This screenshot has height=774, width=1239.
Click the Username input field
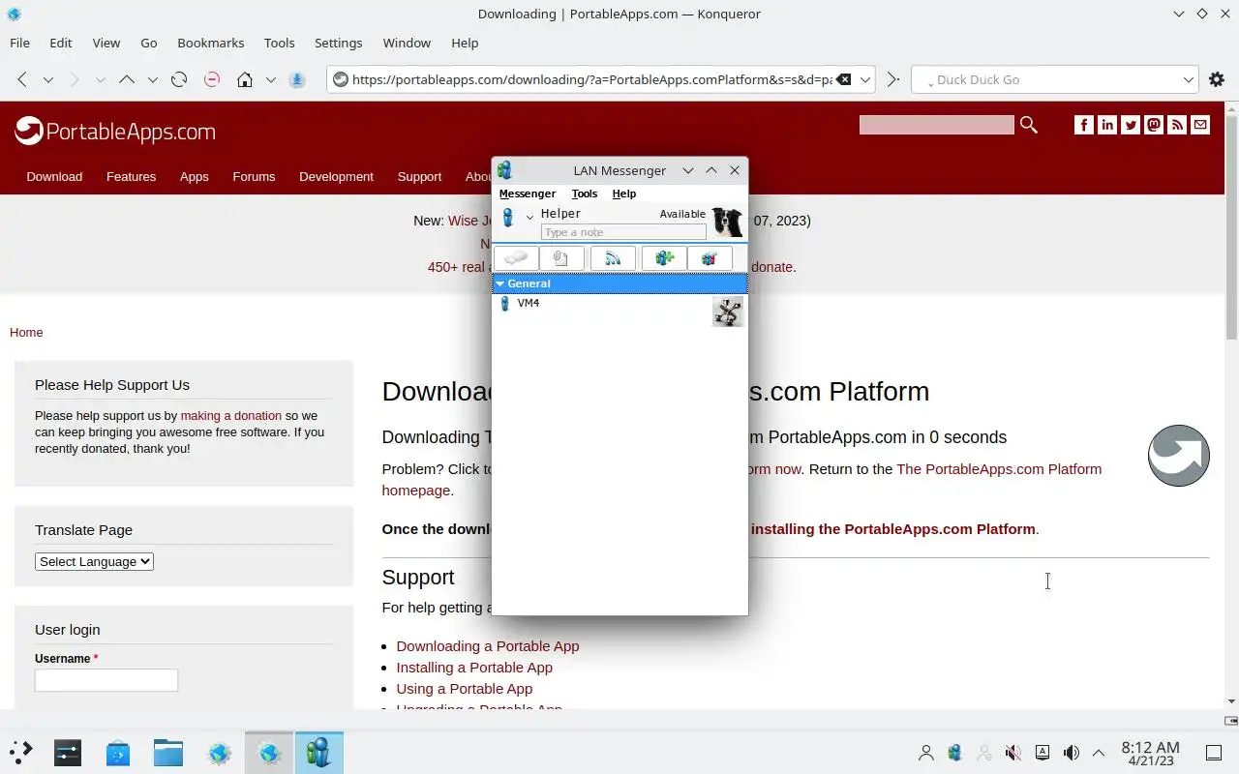pos(106,680)
